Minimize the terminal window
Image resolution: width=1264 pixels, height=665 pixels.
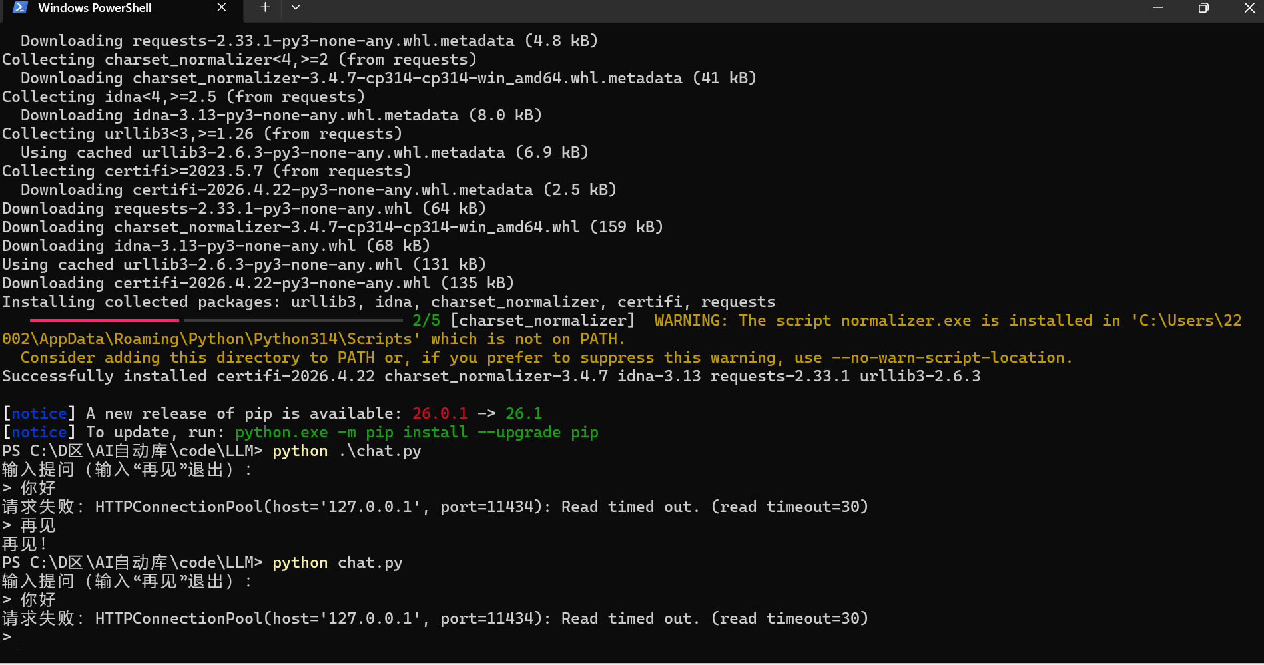point(1157,7)
